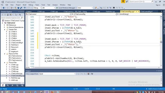This screenshot has width=165, height=93.
Task: Click the split editor icon above the scrollbar
Action: pyautogui.click(x=161, y=17)
